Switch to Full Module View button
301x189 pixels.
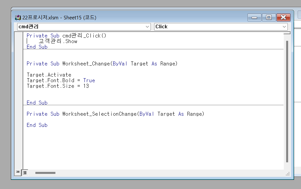(x=25, y=172)
